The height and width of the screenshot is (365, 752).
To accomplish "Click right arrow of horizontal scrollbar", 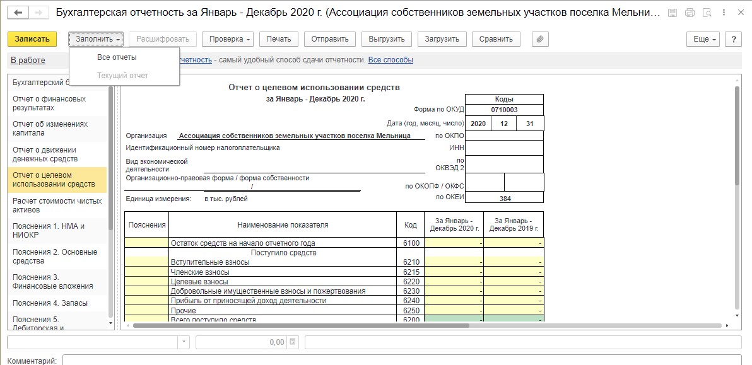I will 727,326.
